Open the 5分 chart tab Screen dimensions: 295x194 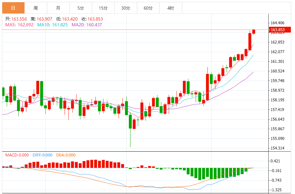pos(81,8)
